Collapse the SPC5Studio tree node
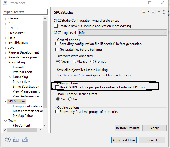The height and width of the screenshot is (148, 170). (5, 101)
